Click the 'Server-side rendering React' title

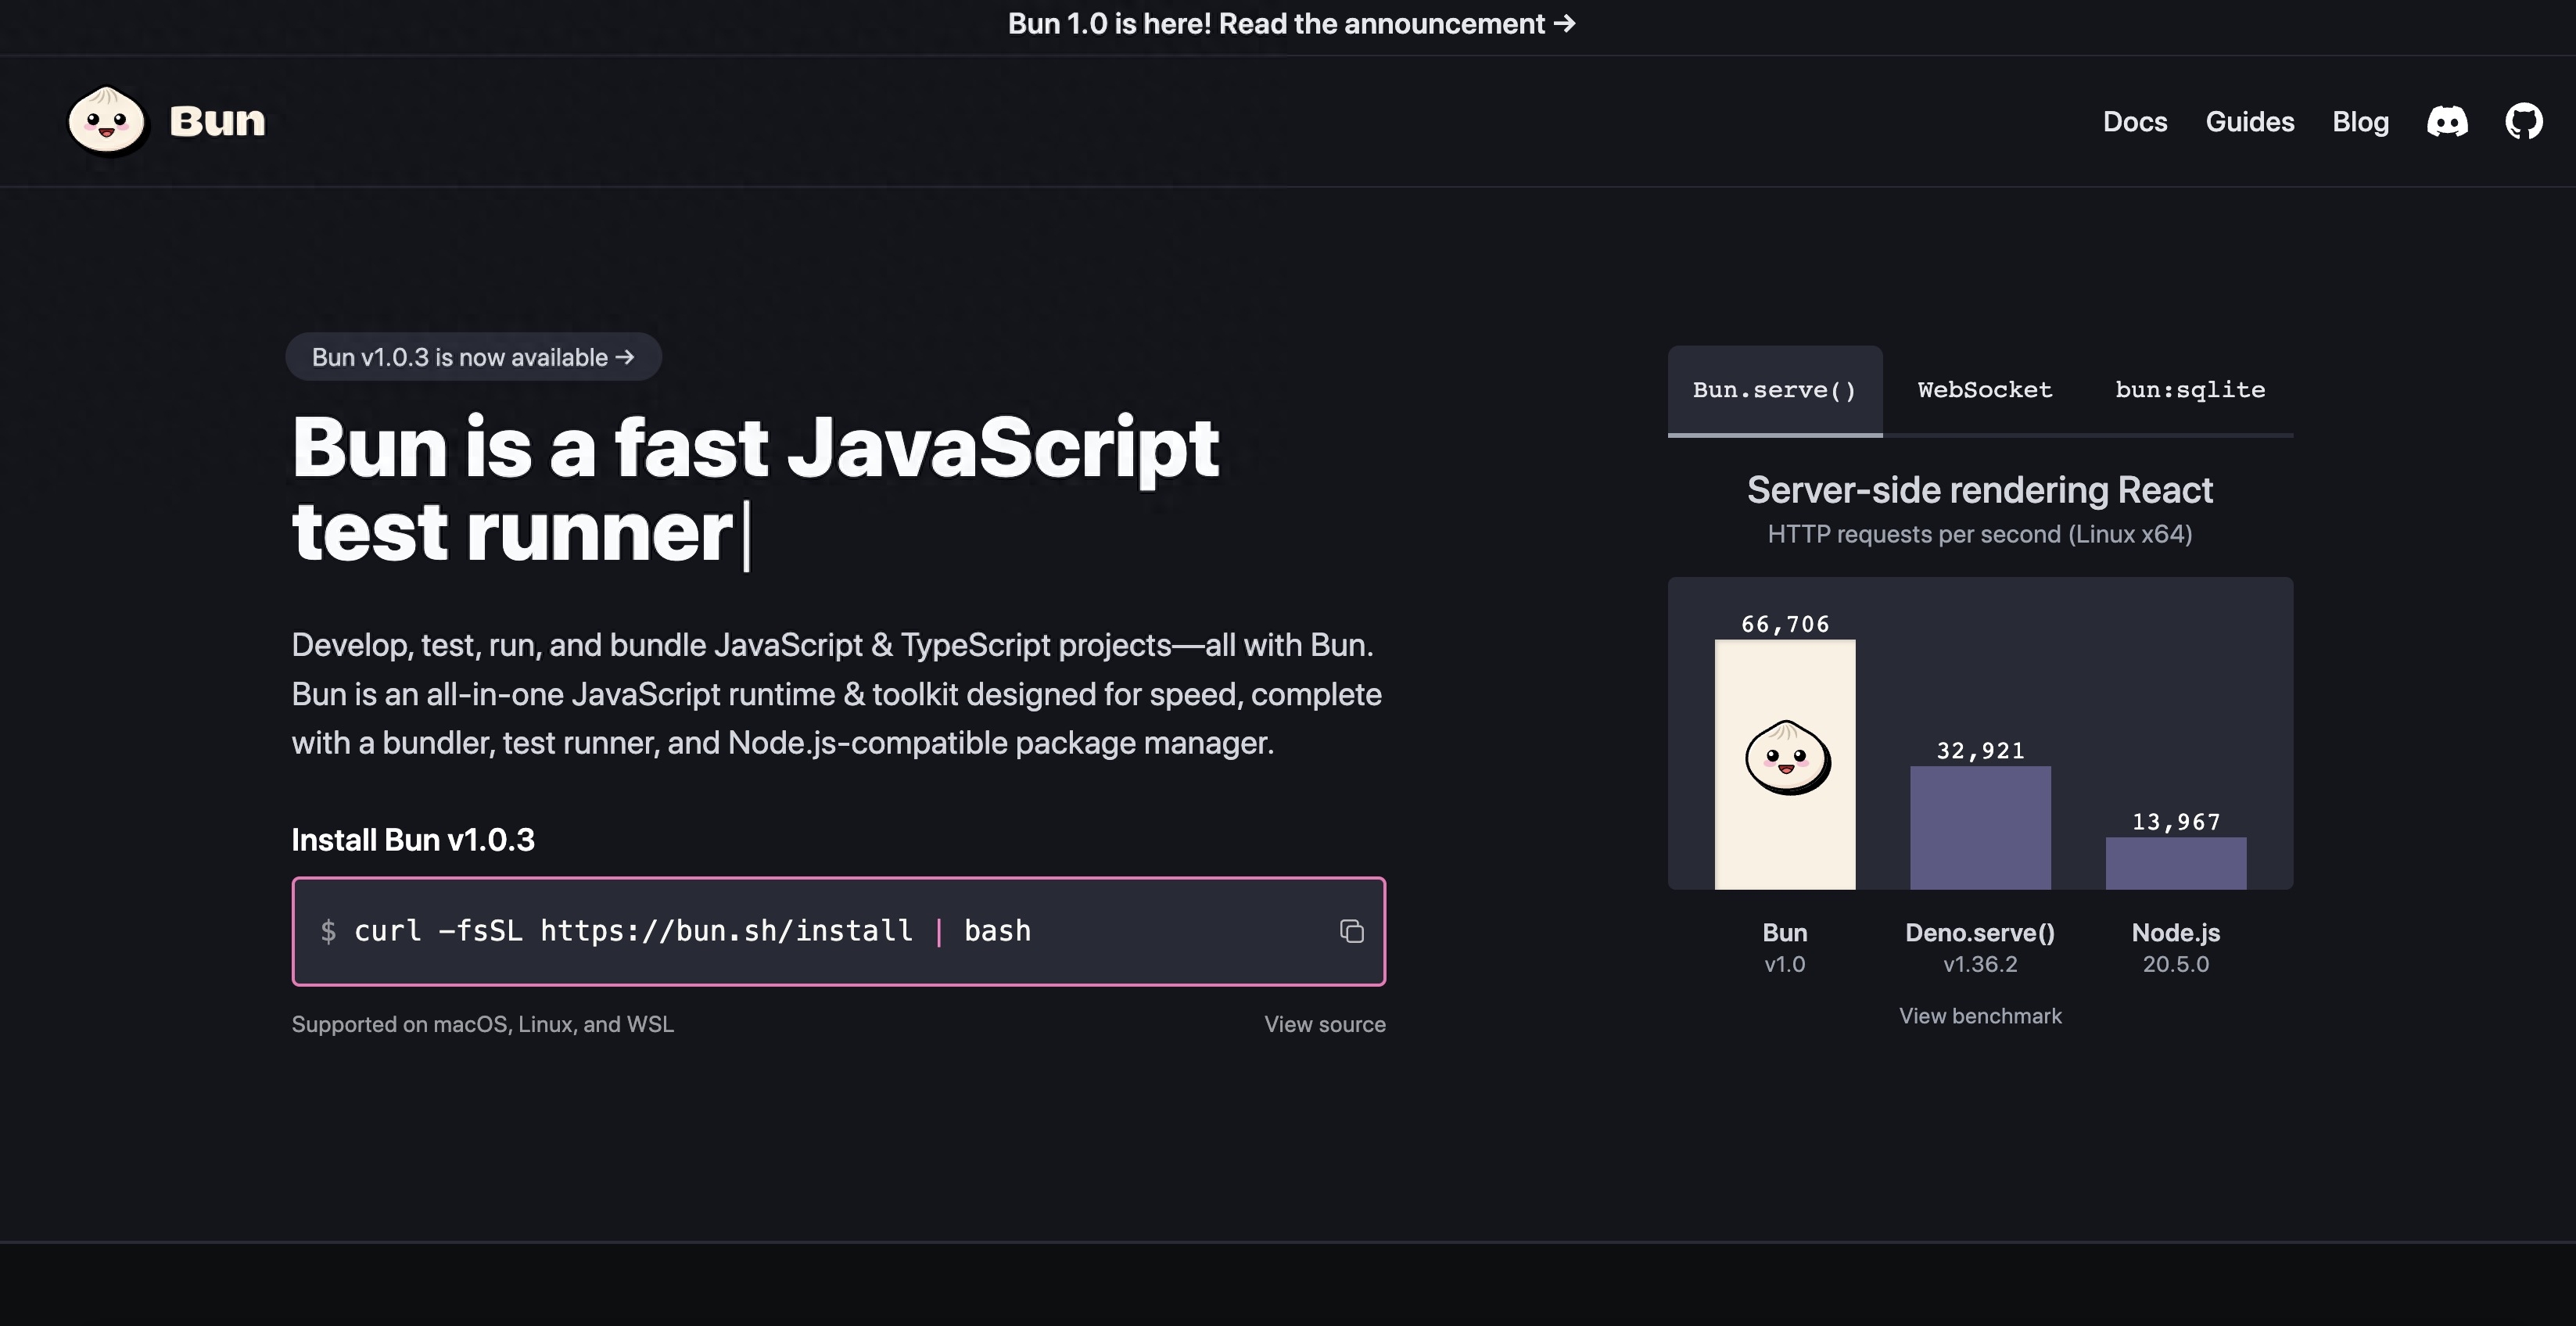point(1980,490)
